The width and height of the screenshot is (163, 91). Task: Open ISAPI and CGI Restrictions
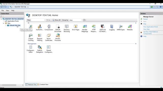tap(103, 28)
